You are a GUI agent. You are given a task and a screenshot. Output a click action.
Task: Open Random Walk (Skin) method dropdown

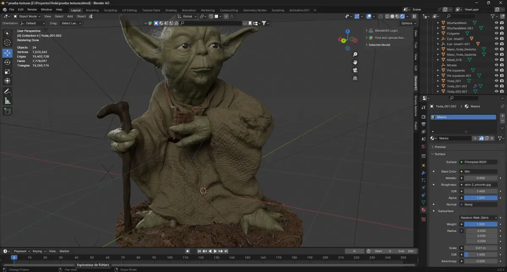[x=478, y=218]
